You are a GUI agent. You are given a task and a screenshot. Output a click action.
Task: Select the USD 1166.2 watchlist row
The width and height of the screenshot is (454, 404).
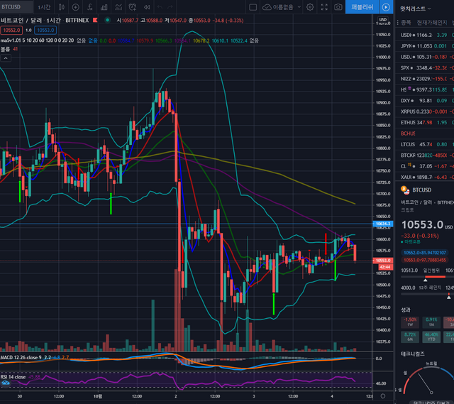coord(424,35)
